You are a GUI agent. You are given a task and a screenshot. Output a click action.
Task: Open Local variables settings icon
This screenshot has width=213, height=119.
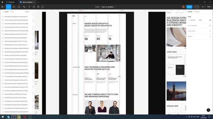pos(210,25)
